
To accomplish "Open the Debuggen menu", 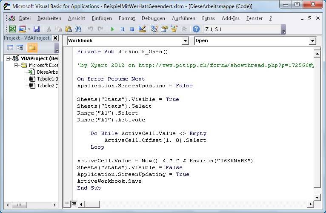I will point(153,18).
